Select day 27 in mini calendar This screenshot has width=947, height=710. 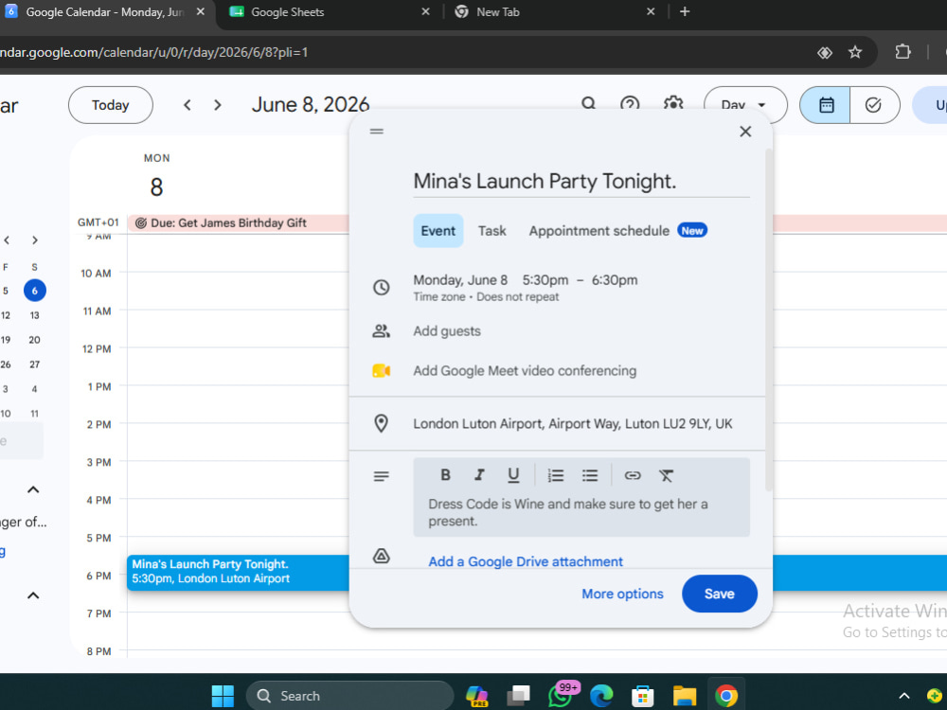click(x=34, y=364)
